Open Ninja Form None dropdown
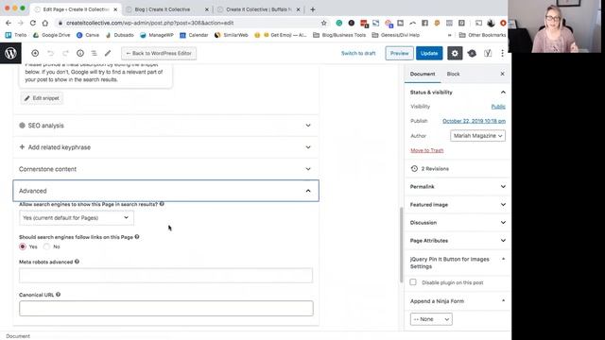This screenshot has width=605, height=340. pos(431,319)
